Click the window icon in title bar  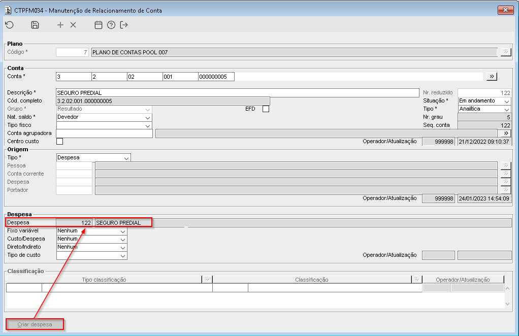(x=8, y=10)
